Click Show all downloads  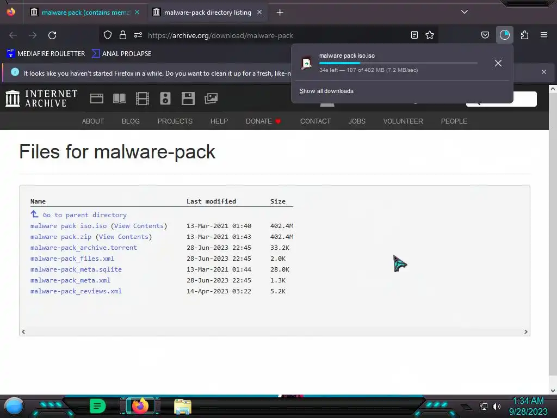pos(326,91)
